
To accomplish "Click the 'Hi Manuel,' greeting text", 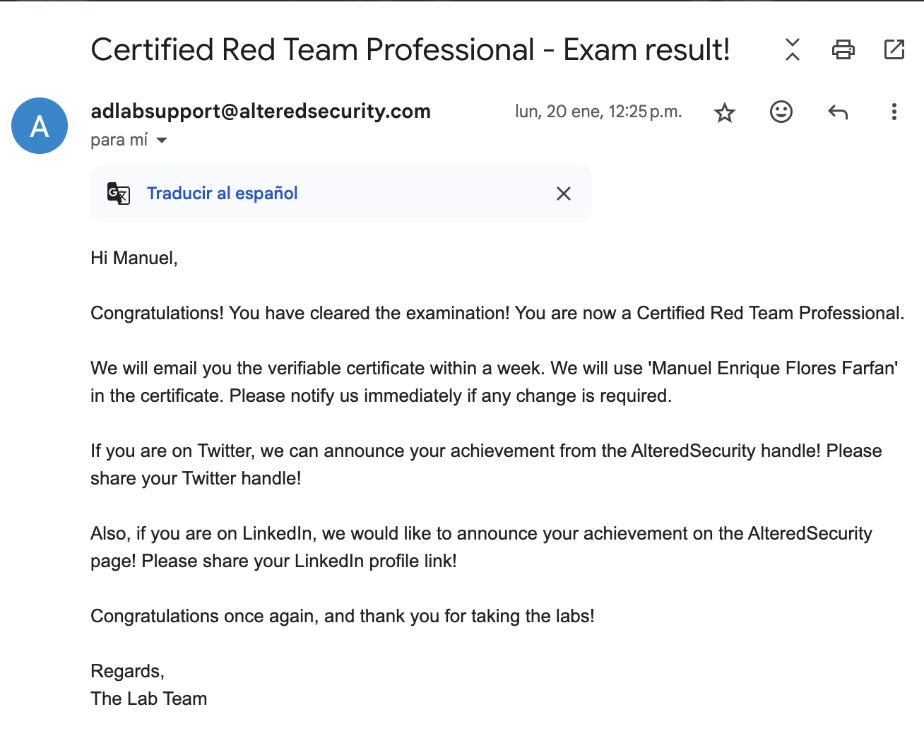I will (134, 258).
